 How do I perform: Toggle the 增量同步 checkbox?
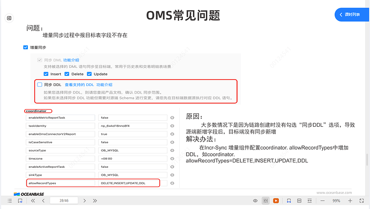pos(26,47)
